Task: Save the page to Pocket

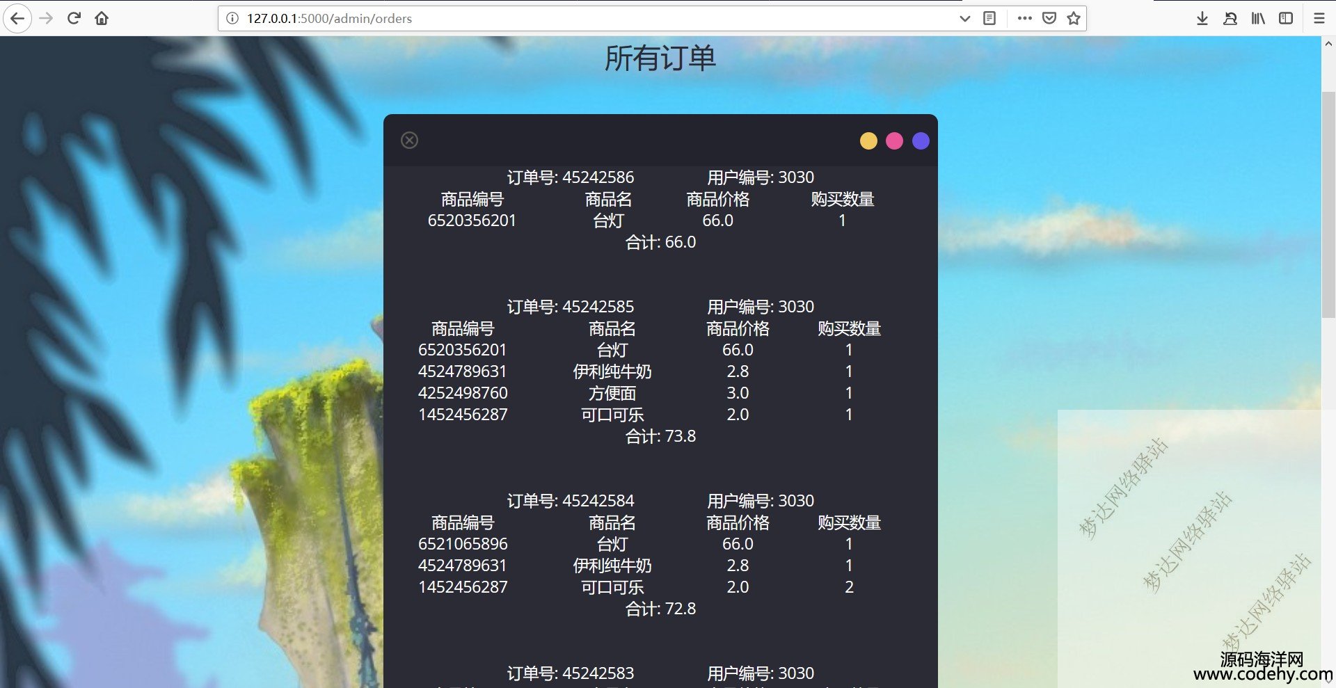Action: 1049,19
